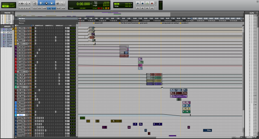
Task: Toggle Grid edit mode
Action: point(12,6)
